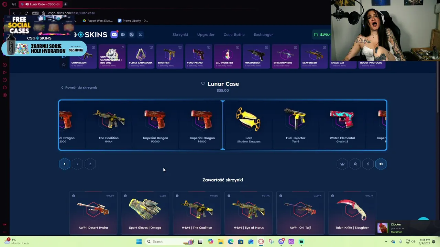The image size is (440, 247).
Task: Select case count 1 hexagon
Action: [x=64, y=164]
